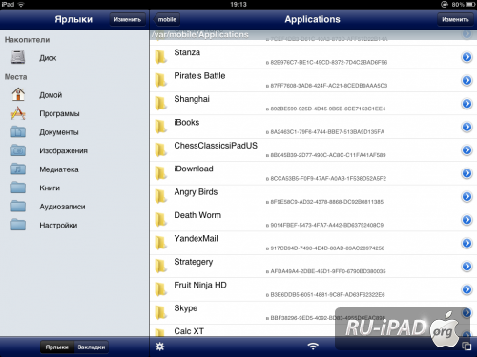Tap Изменить button in Ярлыки panel
477x357 pixels.
(128, 19)
